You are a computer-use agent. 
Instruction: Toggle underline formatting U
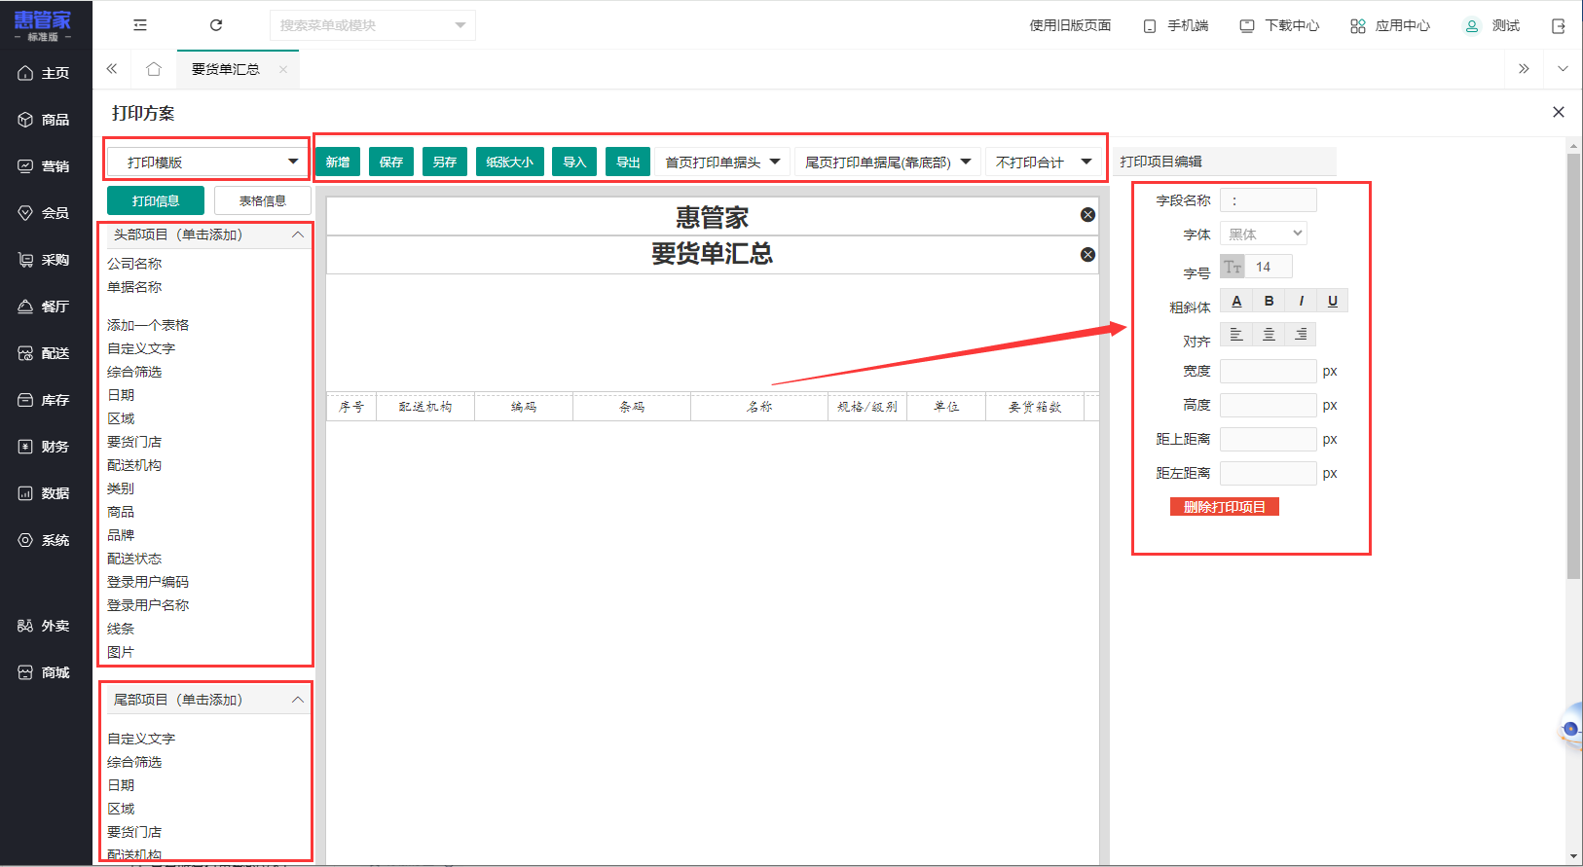(x=1333, y=301)
